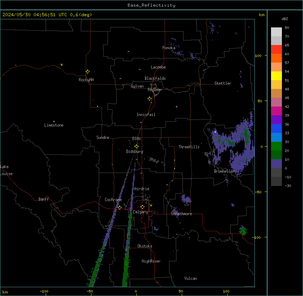This screenshot has width=303, height=296.
Task: Click the Okotoks label
Action: click(145, 246)
